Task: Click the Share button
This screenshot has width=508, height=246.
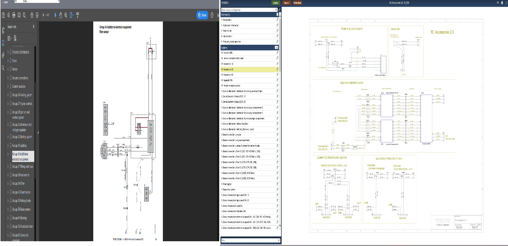Action: point(202,15)
